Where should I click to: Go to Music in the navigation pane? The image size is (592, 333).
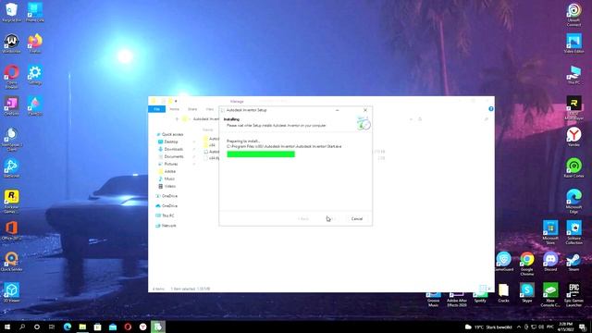coord(169,179)
